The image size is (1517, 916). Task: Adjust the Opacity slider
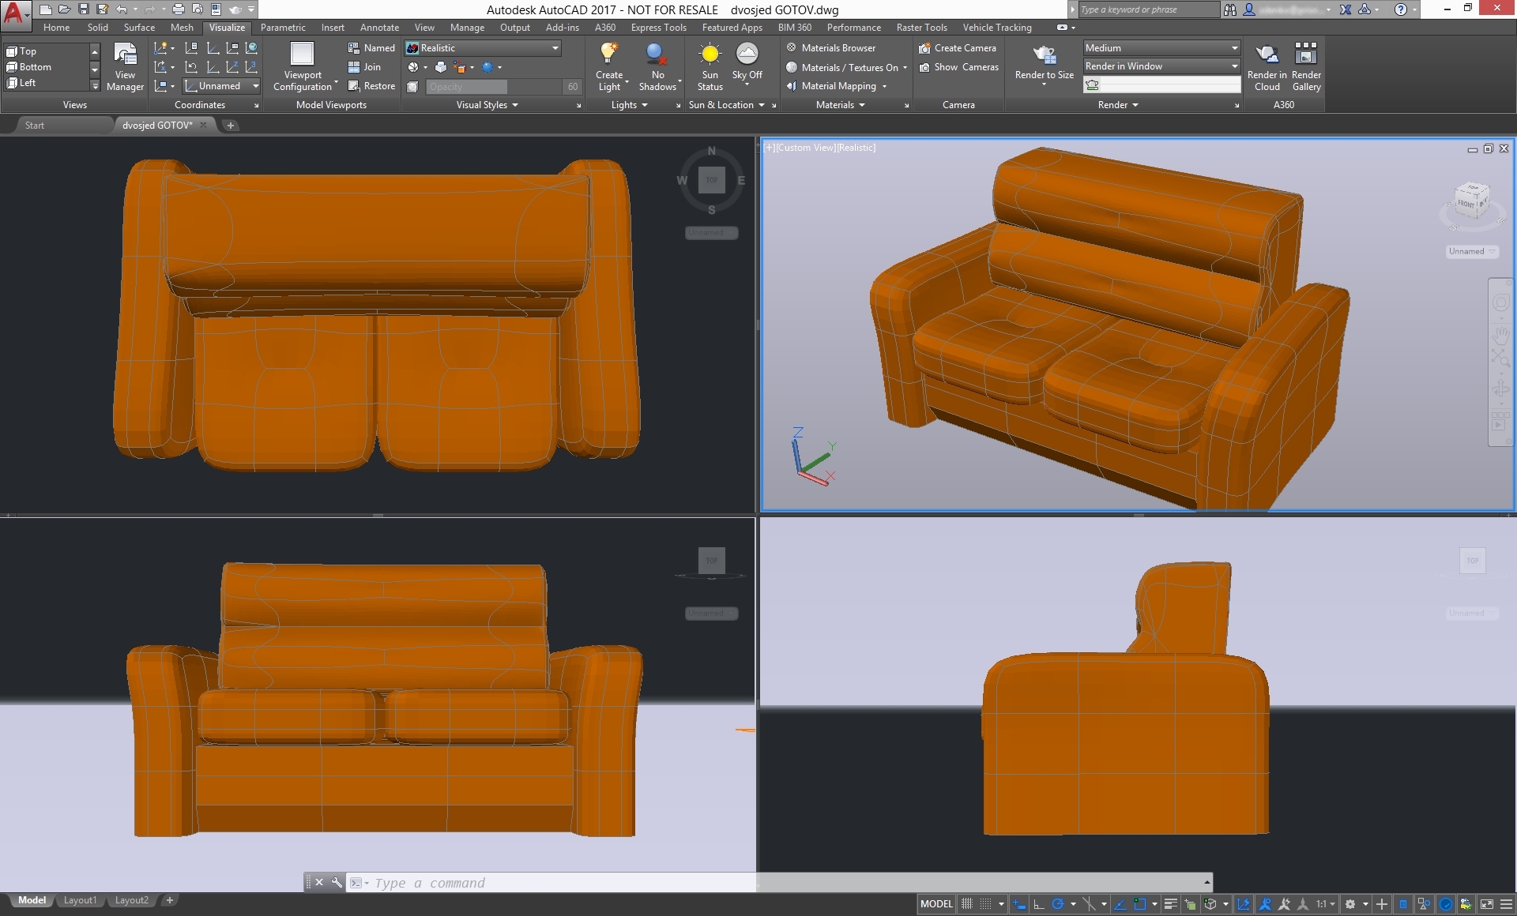494,87
